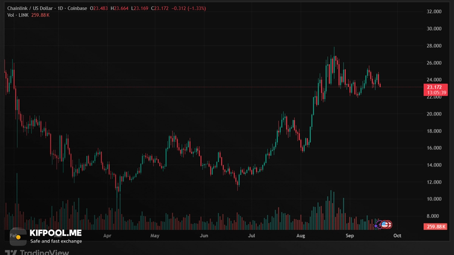Click the 32.000 price axis label
This screenshot has width=454, height=255.
(434, 12)
